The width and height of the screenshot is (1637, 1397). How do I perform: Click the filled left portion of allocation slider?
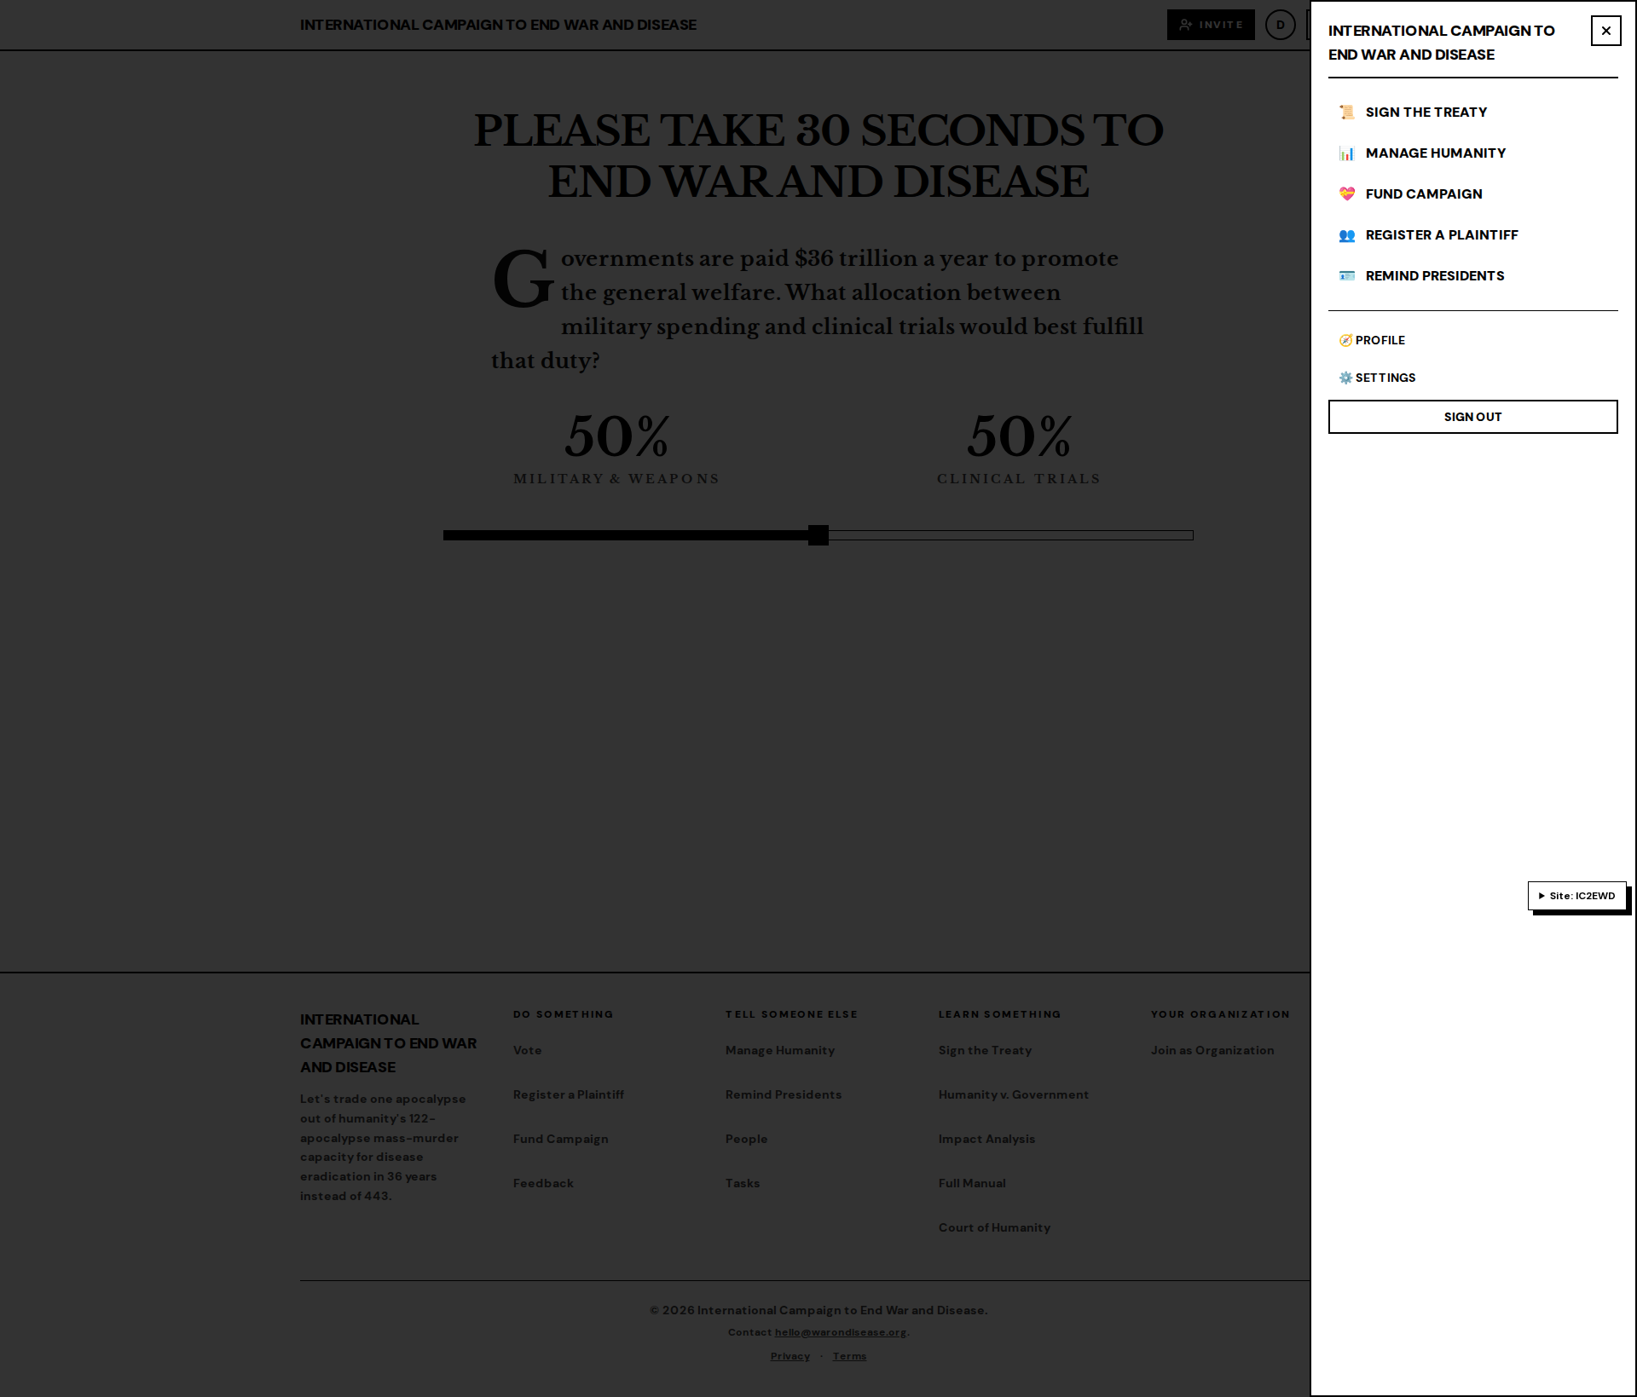626,535
